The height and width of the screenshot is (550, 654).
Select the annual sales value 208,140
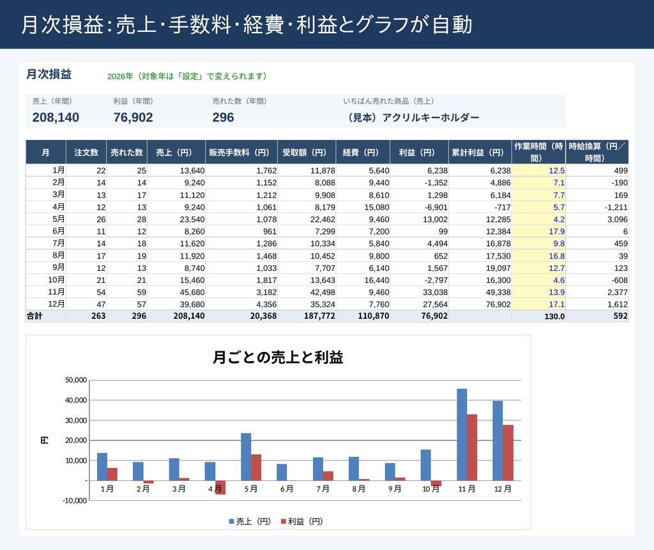[x=56, y=118]
